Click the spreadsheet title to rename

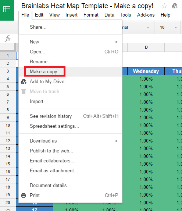[x=87, y=6]
